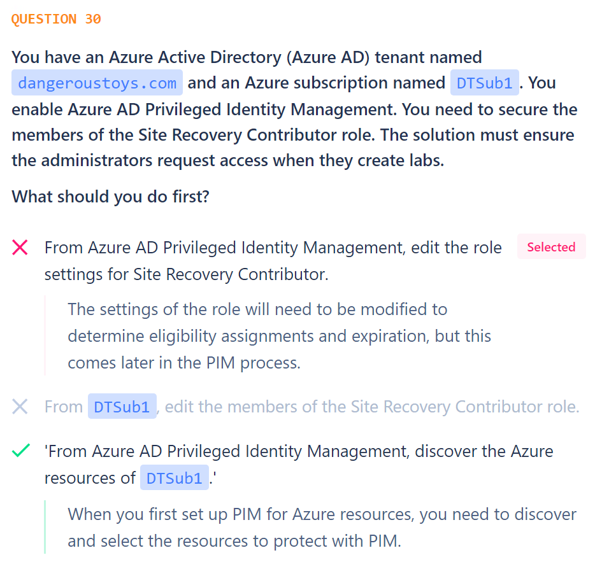Image resolution: width=595 pixels, height=562 pixels.
Task: Select the dangeroustoys.com code tag
Action: (x=97, y=83)
